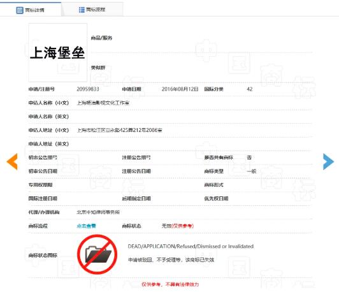Screen dimensions: 339x292
Task: Select the red 仅供参考 disclaimer at bottom
Action: tap(170, 284)
